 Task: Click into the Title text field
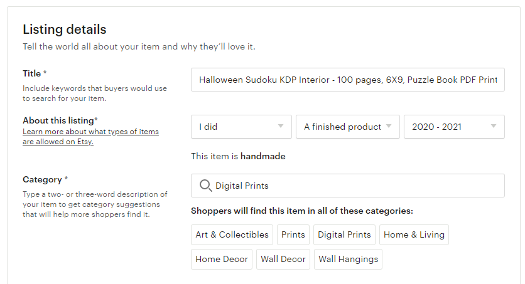point(347,80)
